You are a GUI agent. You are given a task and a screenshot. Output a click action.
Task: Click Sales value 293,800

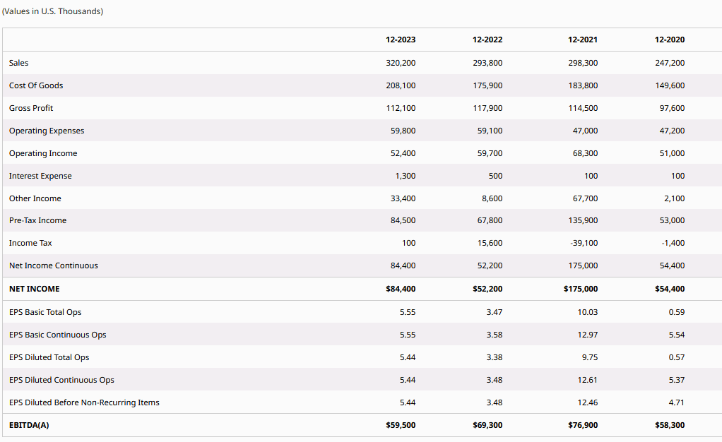pos(487,63)
